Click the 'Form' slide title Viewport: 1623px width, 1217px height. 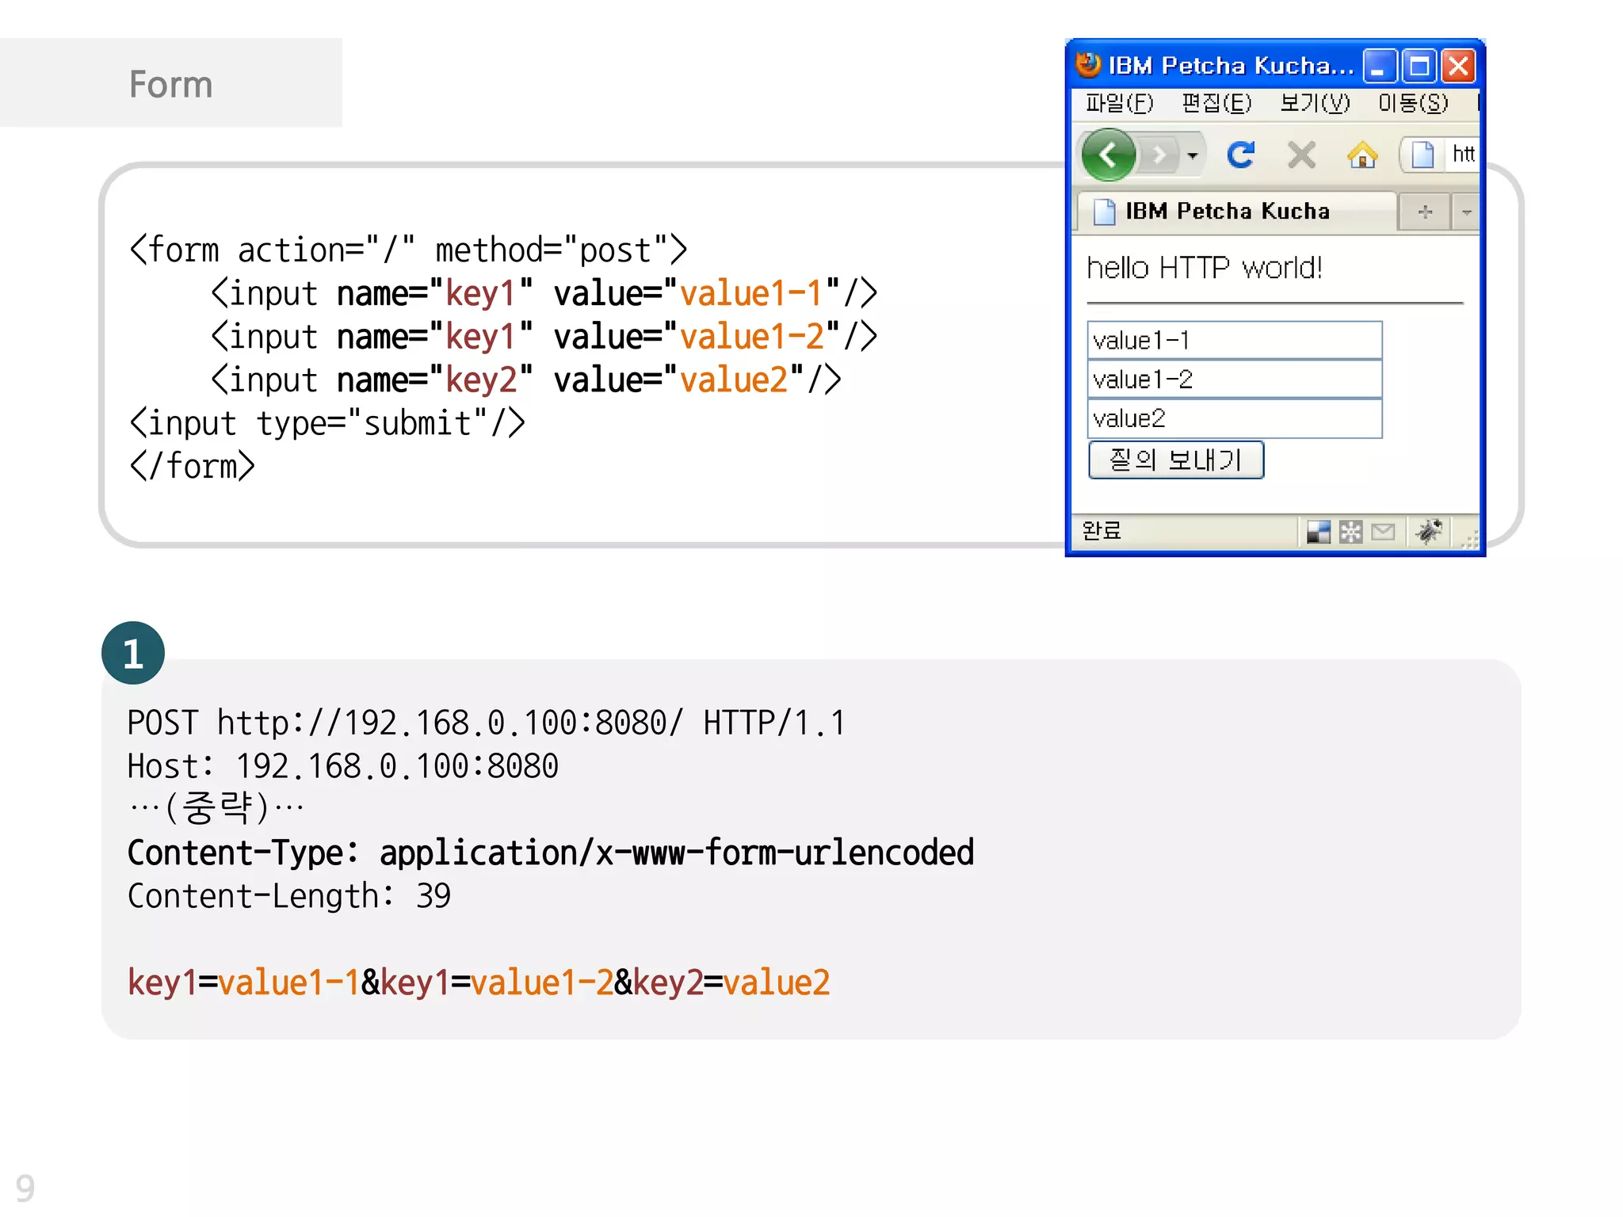[171, 84]
